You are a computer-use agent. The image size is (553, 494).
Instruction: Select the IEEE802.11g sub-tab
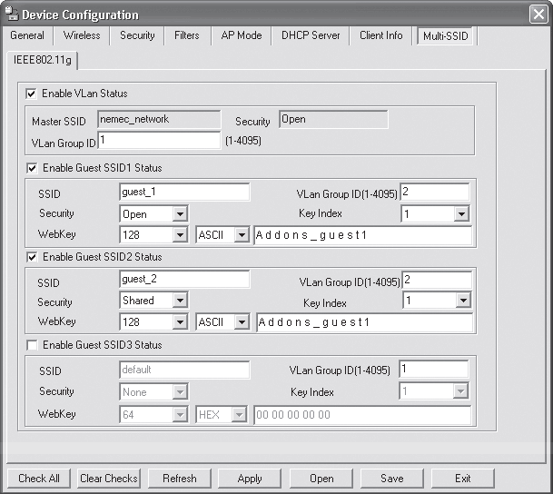click(x=43, y=60)
